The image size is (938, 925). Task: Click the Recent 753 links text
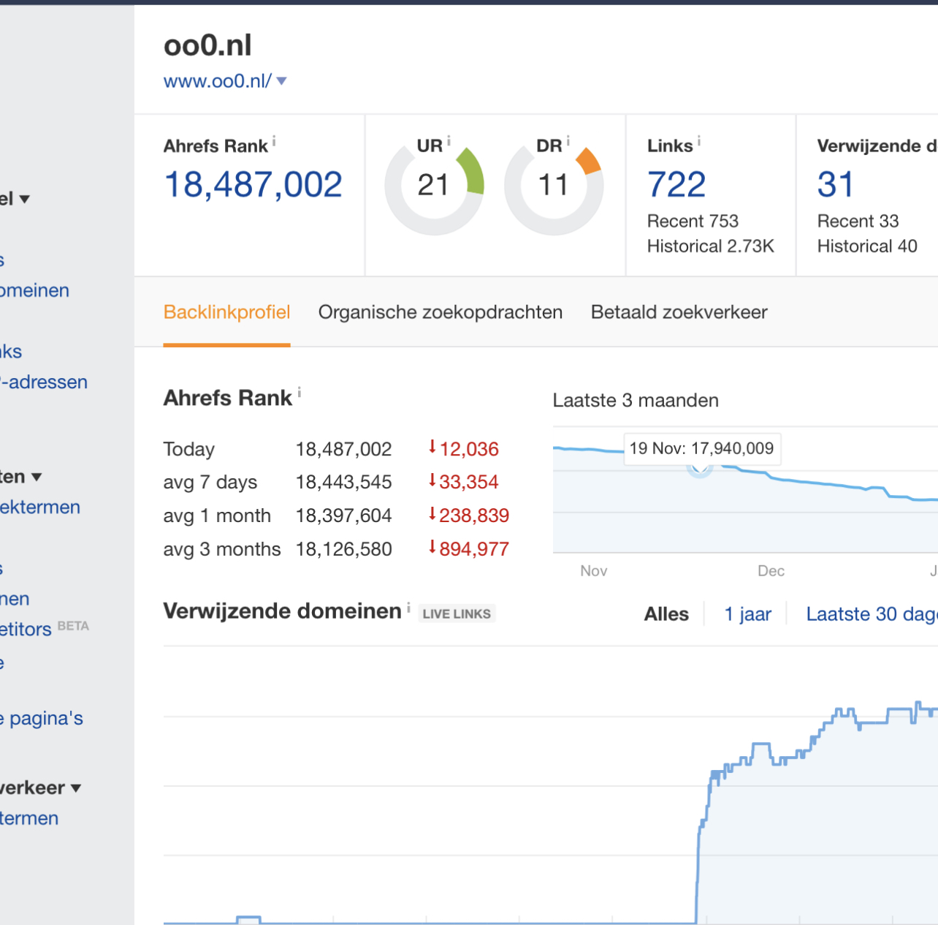tap(693, 221)
